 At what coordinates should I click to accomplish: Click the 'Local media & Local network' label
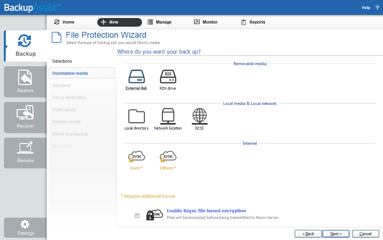tap(250, 104)
